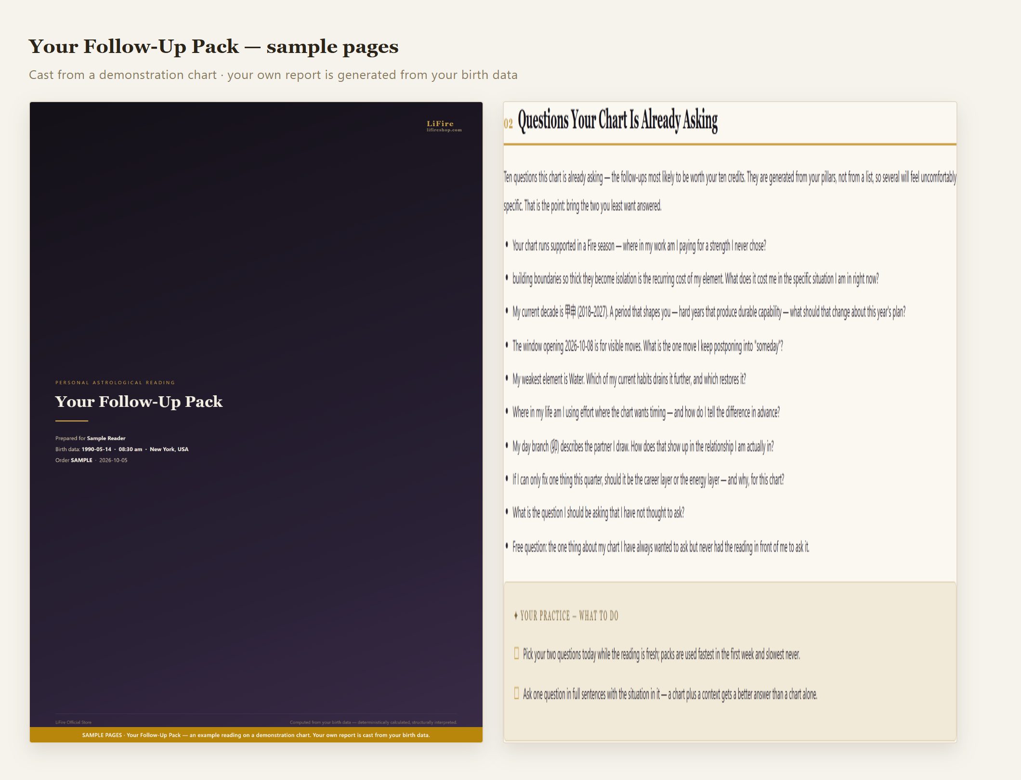Image resolution: width=1021 pixels, height=780 pixels.
Task: Click the bullet 'Your chart runs supported in a Fire season'
Action: click(639, 246)
